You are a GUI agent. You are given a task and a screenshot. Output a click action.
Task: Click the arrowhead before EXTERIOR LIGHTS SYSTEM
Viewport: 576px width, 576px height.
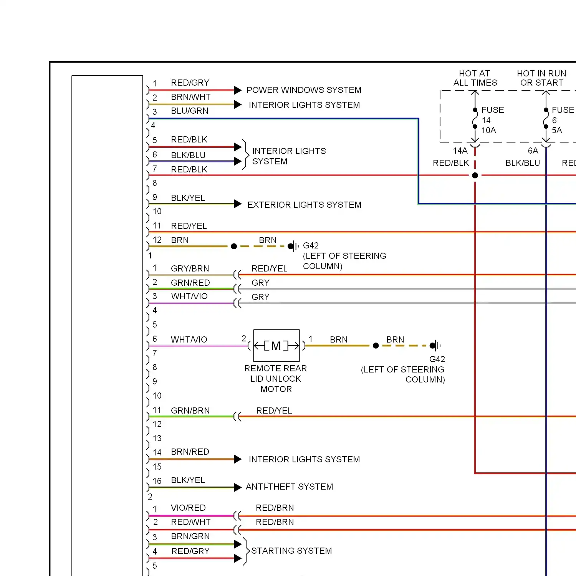(x=238, y=204)
